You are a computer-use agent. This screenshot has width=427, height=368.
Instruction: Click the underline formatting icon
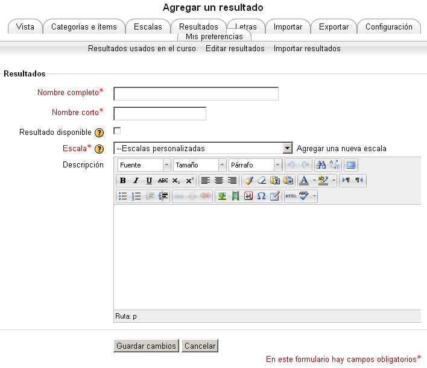149,181
